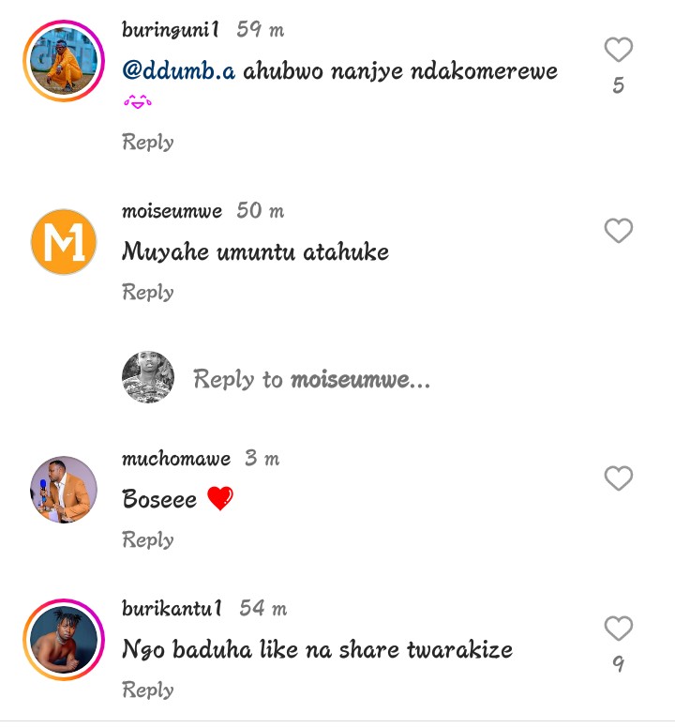Open the buringuni1 username
Viewport: 675px width, 728px height.
pos(171,29)
